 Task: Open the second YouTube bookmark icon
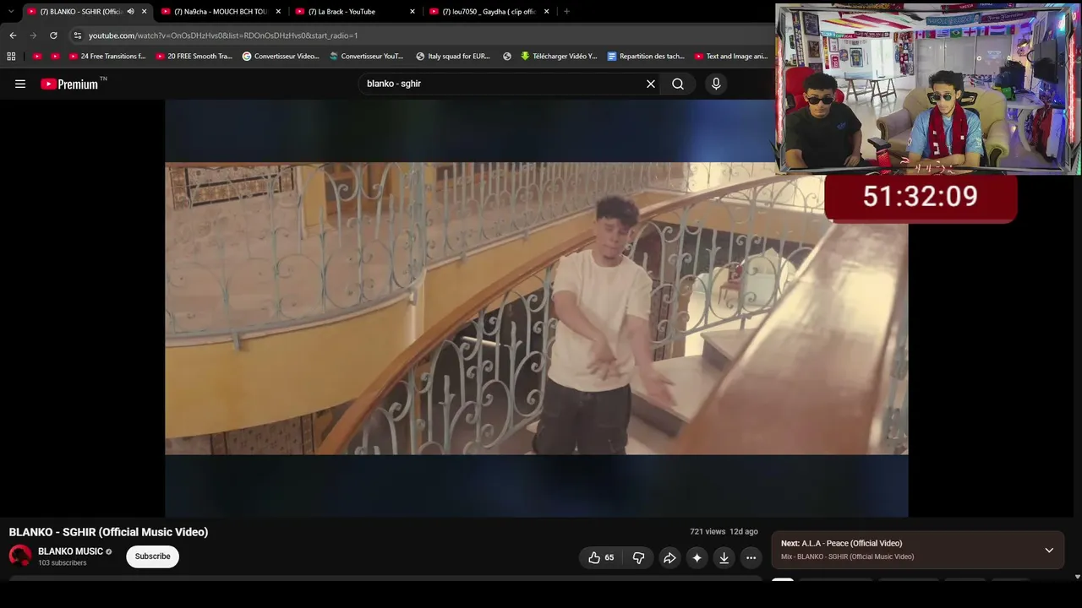[55, 57]
